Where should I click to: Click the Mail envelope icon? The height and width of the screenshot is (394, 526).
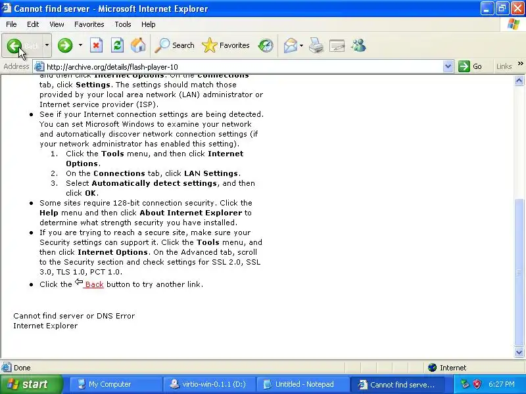click(x=290, y=45)
